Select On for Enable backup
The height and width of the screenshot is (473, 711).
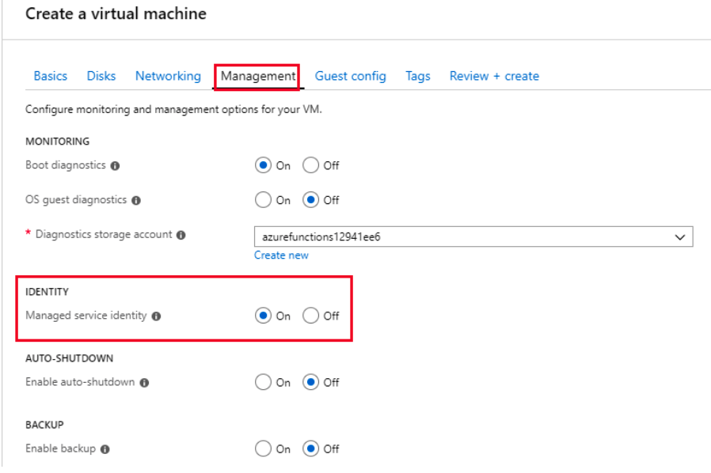click(263, 449)
